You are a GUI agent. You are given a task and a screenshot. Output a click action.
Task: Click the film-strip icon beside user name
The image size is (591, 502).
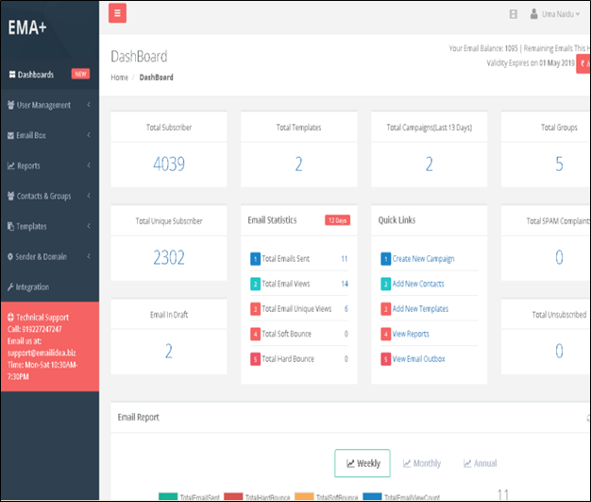513,14
